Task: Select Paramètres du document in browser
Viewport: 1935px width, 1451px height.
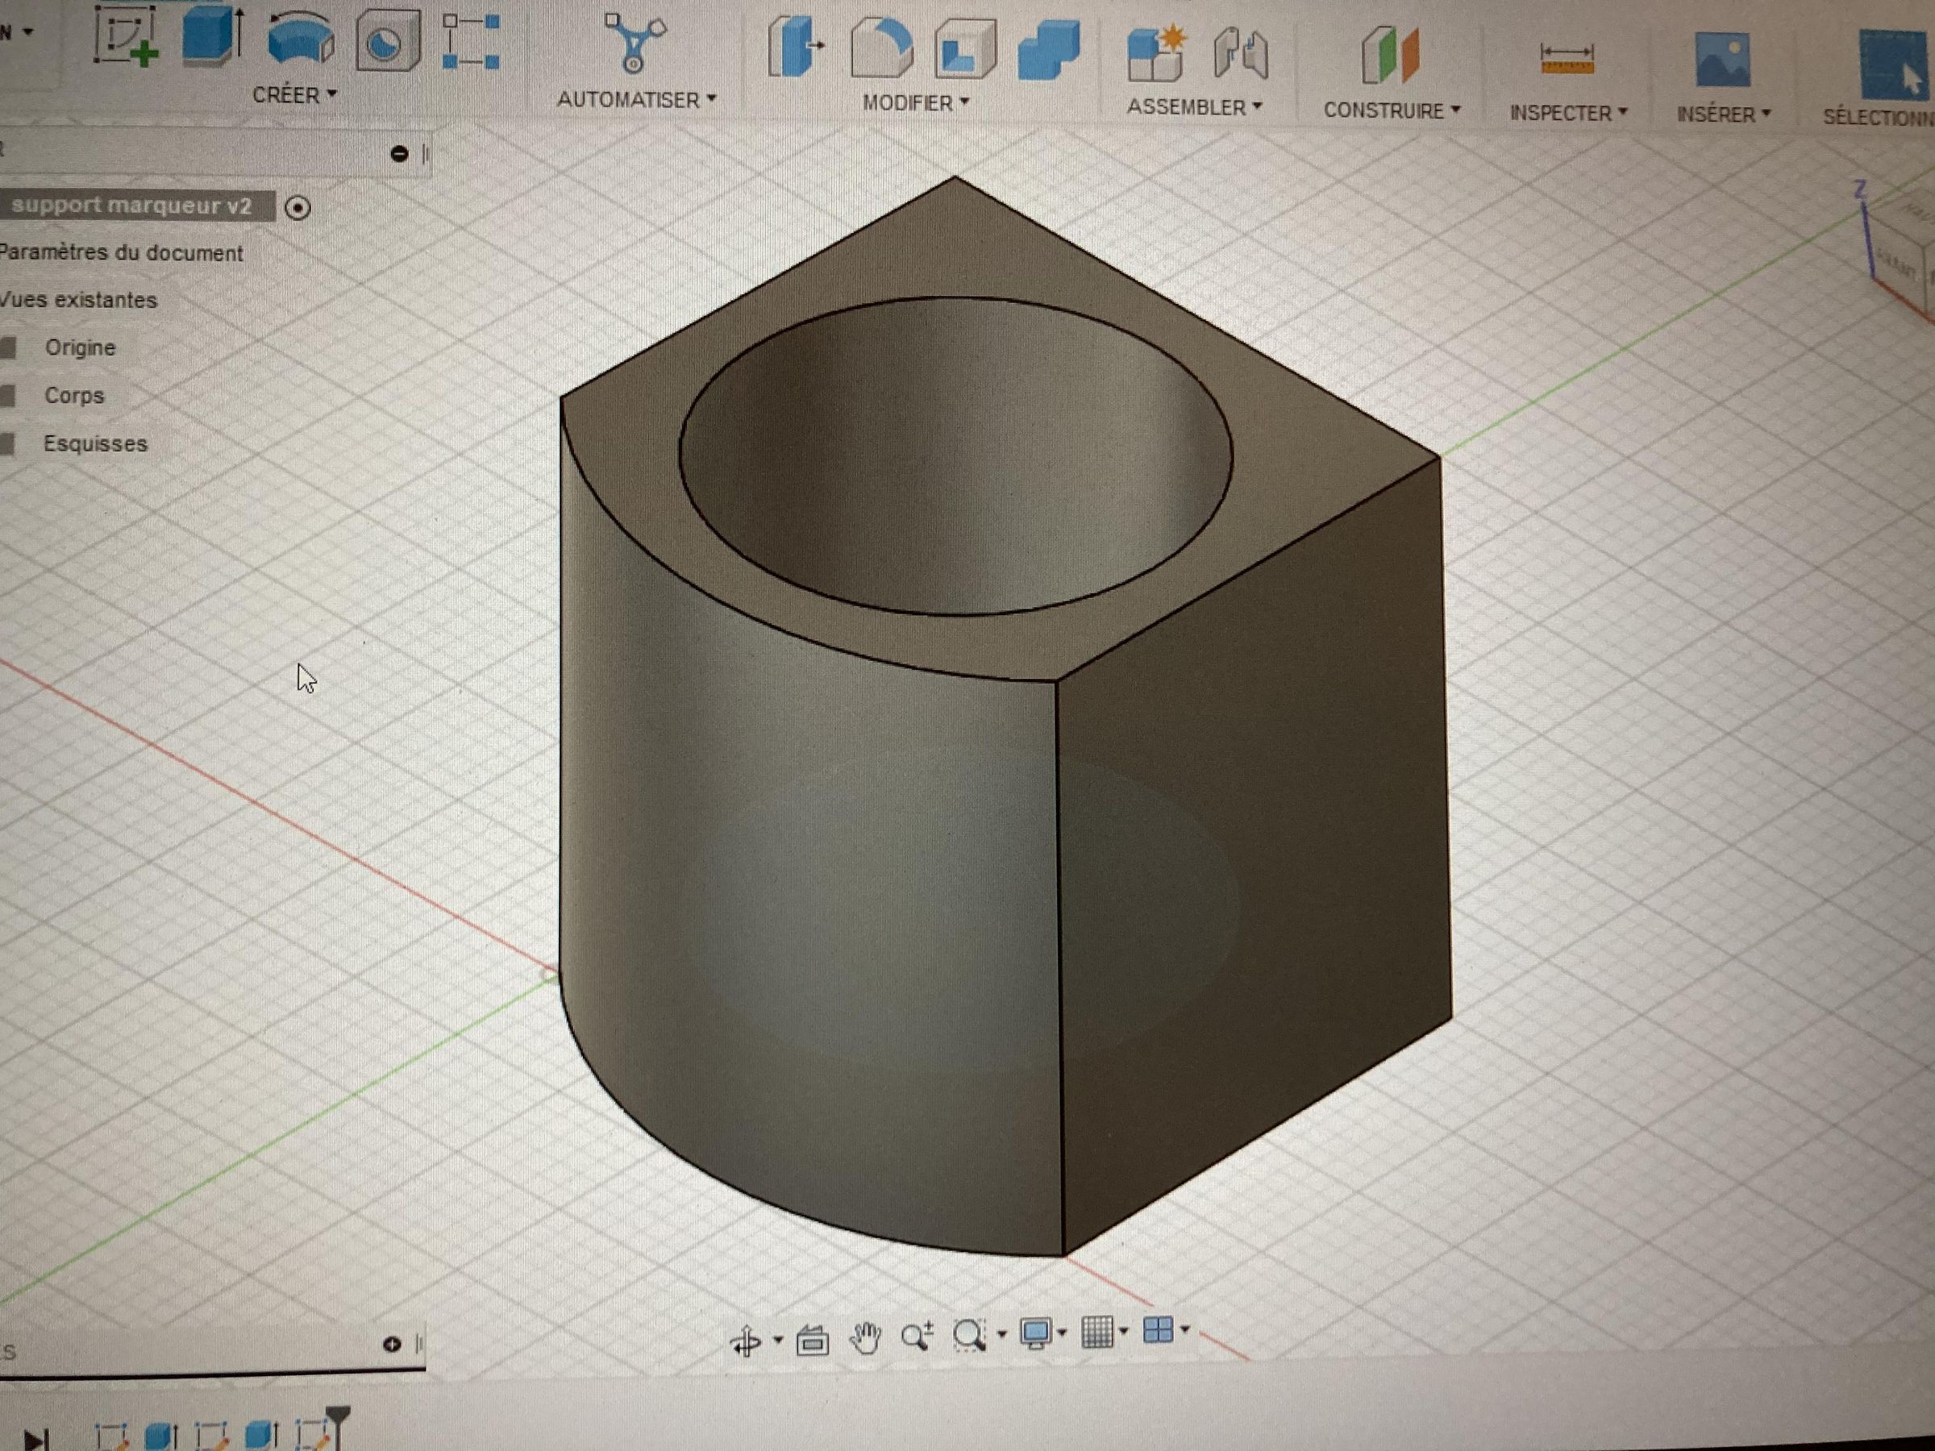Action: coord(121,253)
